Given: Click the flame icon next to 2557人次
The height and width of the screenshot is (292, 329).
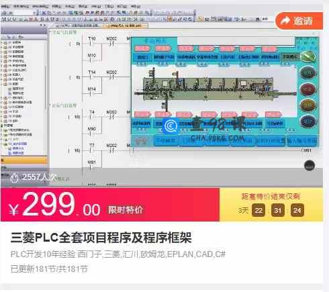Looking at the screenshot, I should pyautogui.click(x=14, y=178).
